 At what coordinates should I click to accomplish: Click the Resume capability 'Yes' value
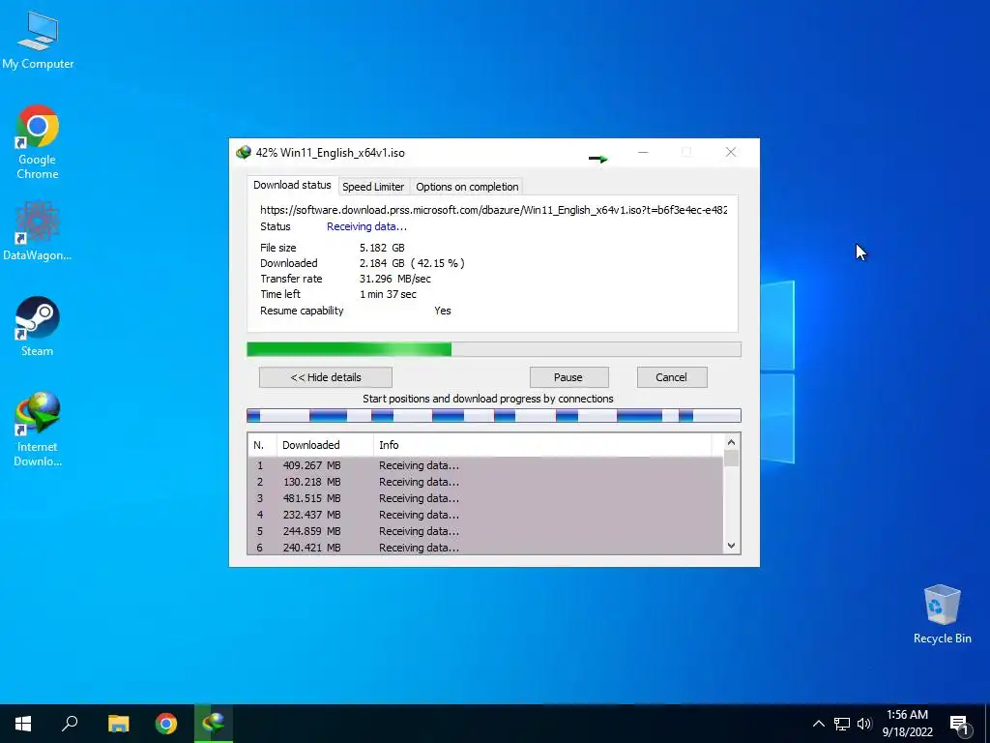point(443,311)
